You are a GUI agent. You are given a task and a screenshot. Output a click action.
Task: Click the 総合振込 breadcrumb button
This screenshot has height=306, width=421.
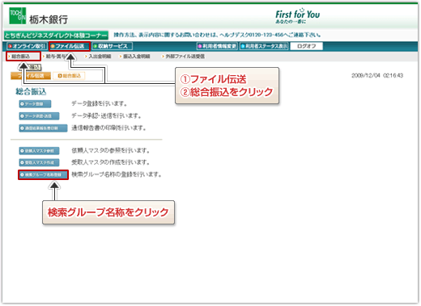point(69,76)
